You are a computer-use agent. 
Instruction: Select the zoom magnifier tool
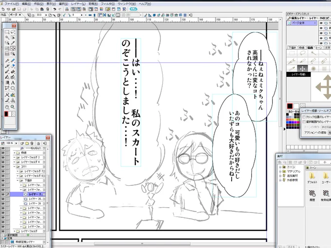tap(13, 107)
